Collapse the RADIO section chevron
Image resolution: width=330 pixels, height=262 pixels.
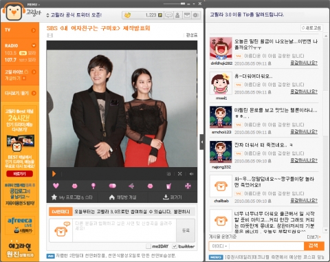click(34, 45)
